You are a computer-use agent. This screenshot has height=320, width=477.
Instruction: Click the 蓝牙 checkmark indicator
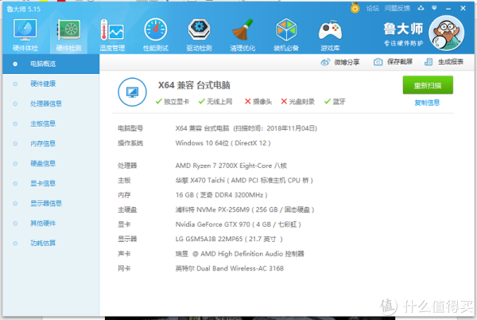(x=335, y=101)
